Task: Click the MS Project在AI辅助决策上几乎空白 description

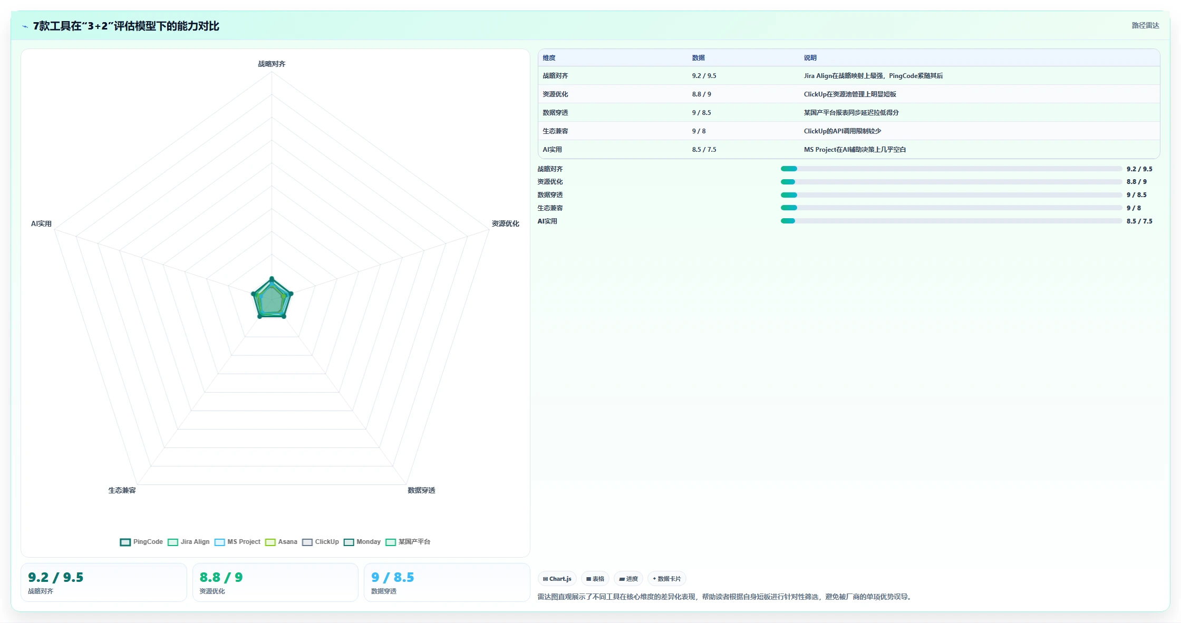Action: pos(855,150)
